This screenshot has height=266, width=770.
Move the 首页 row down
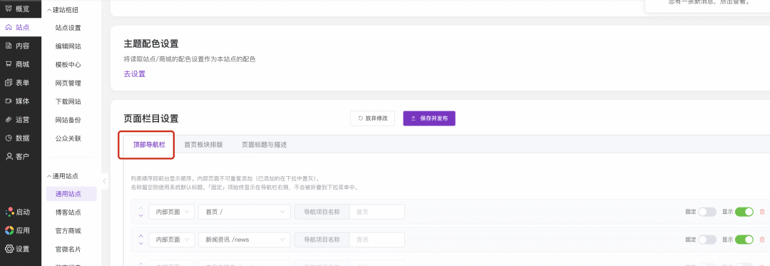pyautogui.click(x=141, y=215)
